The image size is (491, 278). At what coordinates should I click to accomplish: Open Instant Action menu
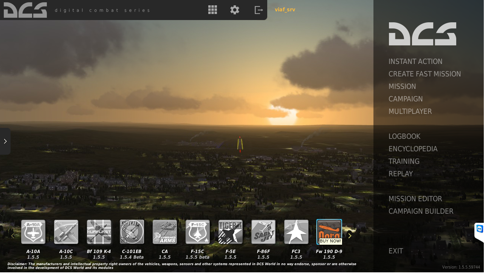pyautogui.click(x=415, y=62)
